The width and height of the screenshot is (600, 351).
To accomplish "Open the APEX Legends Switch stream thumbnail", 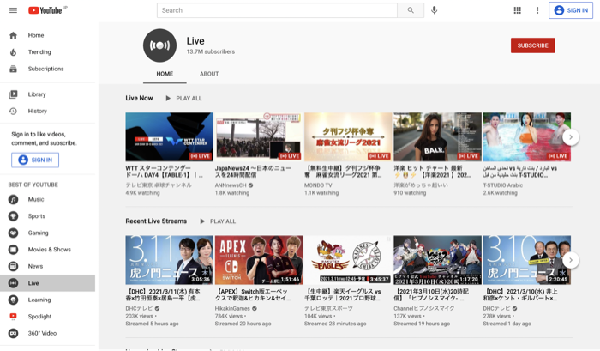I will point(259,260).
